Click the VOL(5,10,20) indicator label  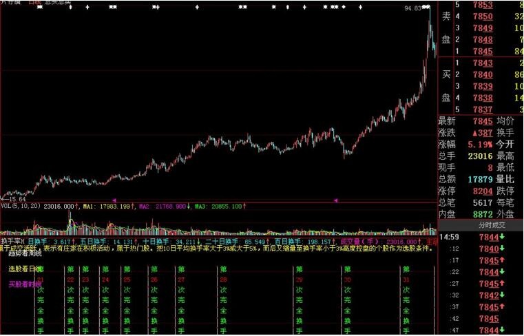(20, 206)
